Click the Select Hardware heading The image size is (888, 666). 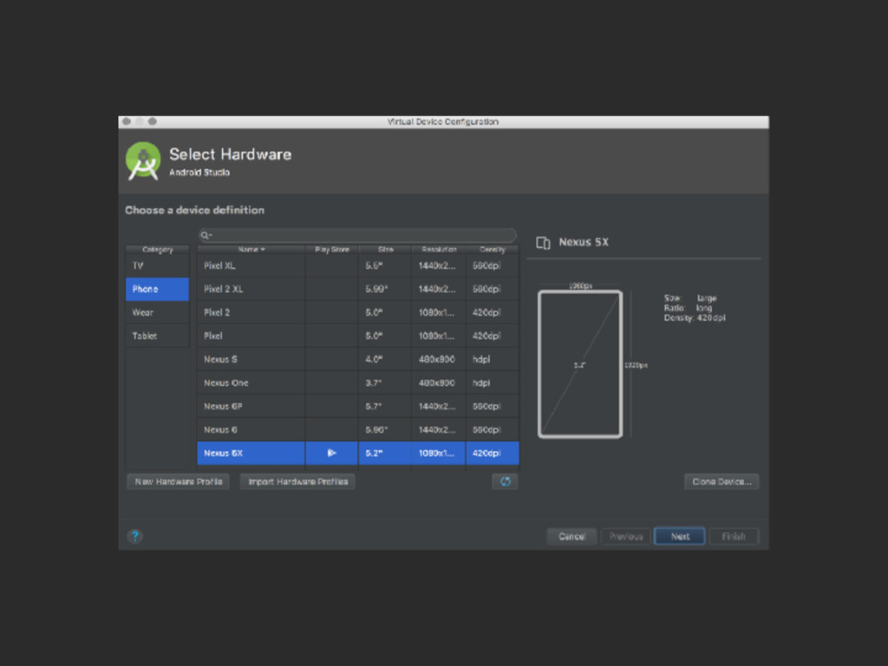[x=230, y=154]
